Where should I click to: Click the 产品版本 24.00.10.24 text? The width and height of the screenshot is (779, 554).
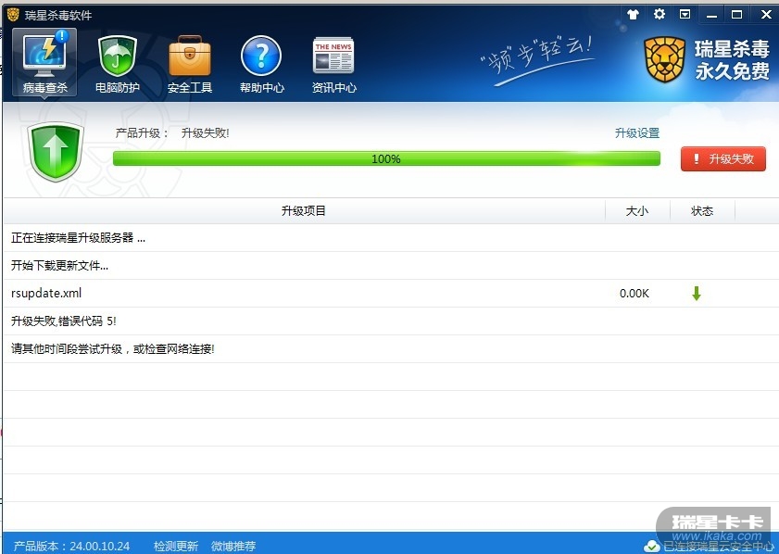[71, 546]
